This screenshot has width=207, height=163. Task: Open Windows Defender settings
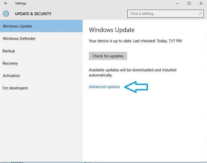pos(41,39)
